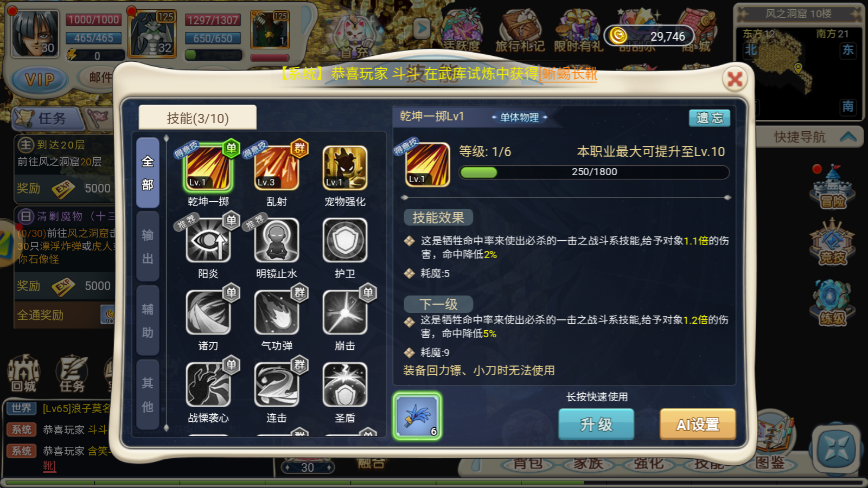Click the 遗忘 forget skill button
This screenshot has height=488, width=868.
tap(710, 118)
